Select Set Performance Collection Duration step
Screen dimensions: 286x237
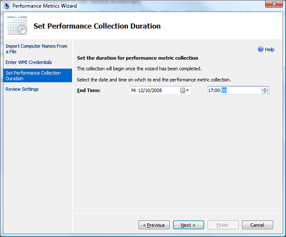[x=38, y=76]
